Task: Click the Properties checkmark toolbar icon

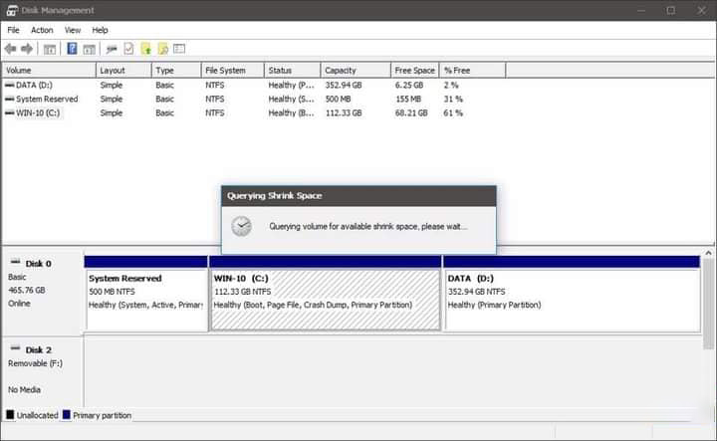Action: (128, 49)
